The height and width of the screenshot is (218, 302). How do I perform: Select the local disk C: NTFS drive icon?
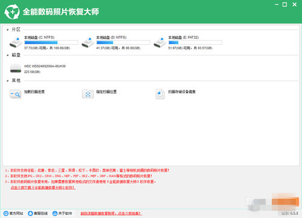tap(16, 42)
